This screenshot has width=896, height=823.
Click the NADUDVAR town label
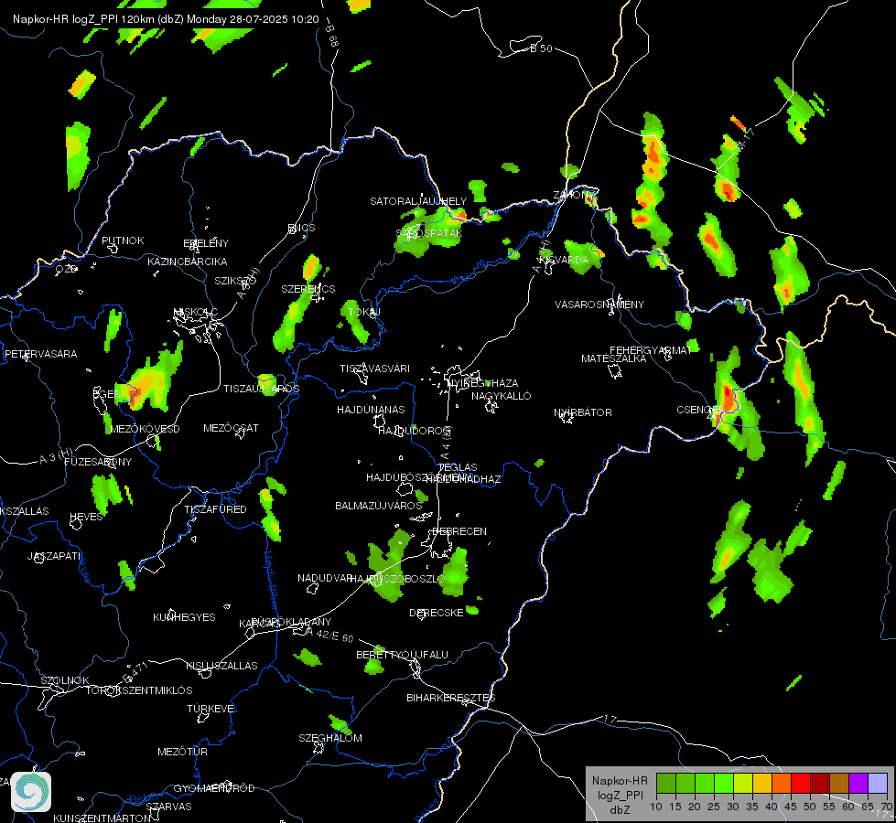pos(325,579)
